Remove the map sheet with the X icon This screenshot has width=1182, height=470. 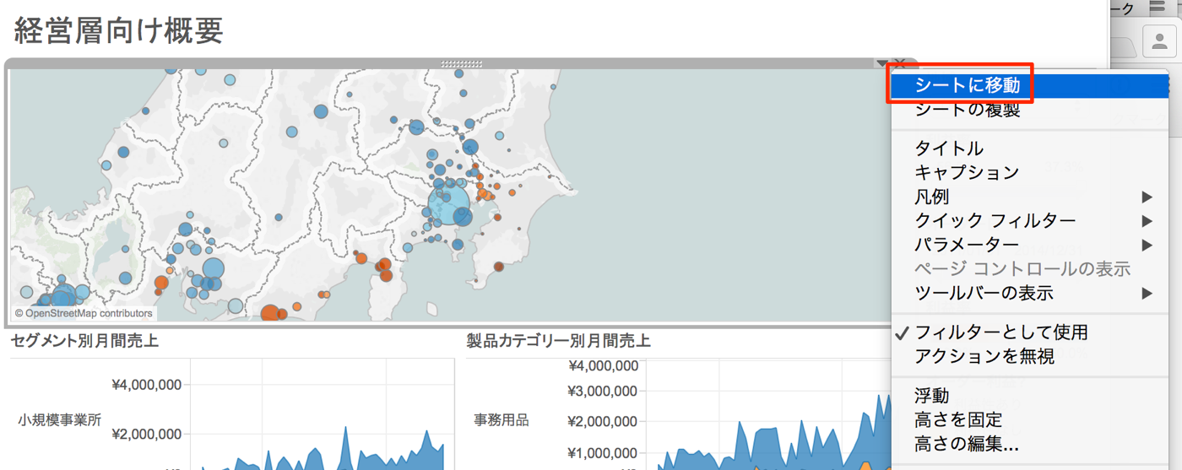pos(900,63)
